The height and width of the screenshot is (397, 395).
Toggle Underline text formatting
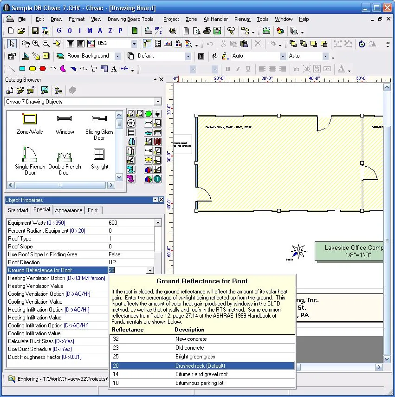(x=248, y=69)
